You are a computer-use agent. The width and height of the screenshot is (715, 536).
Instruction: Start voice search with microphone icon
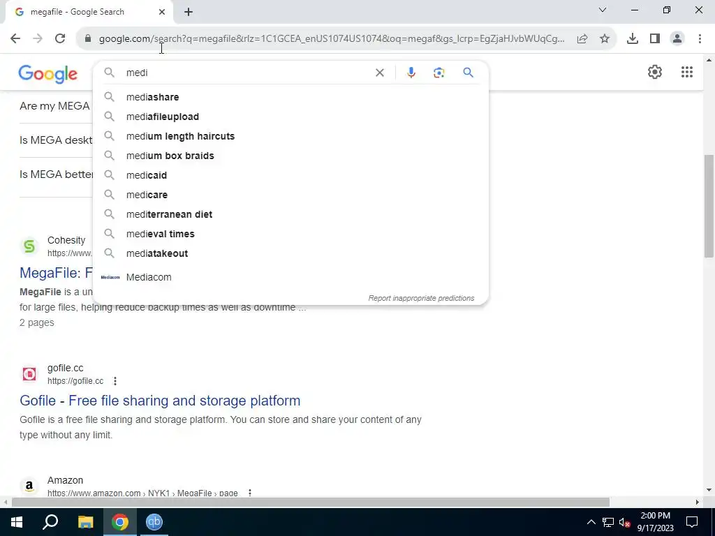411,73
